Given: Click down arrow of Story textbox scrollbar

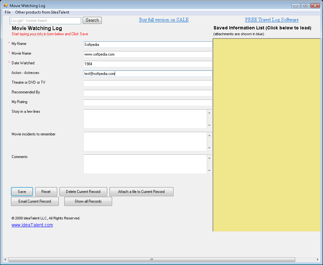Looking at the screenshot, I should (209, 125).
